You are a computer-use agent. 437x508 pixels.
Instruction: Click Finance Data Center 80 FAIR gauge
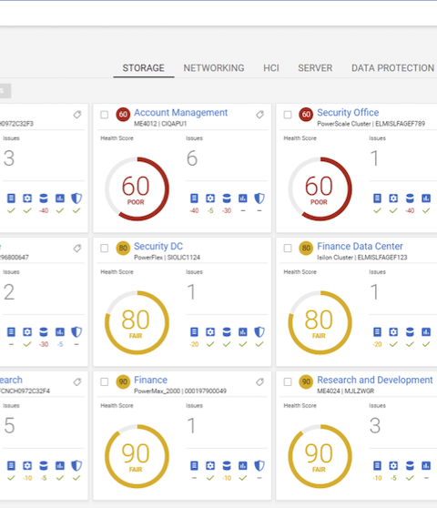click(x=320, y=322)
